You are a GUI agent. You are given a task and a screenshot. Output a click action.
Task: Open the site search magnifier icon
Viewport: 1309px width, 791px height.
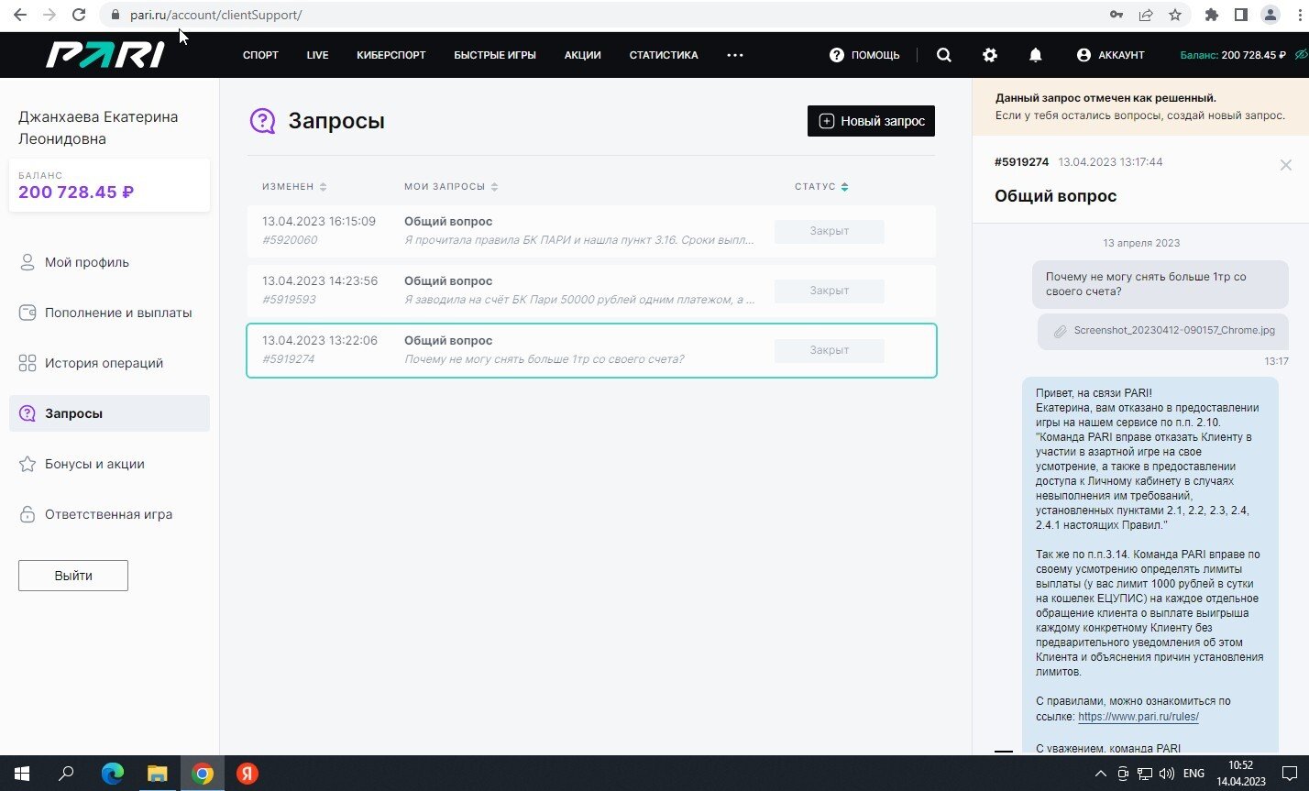pos(943,55)
